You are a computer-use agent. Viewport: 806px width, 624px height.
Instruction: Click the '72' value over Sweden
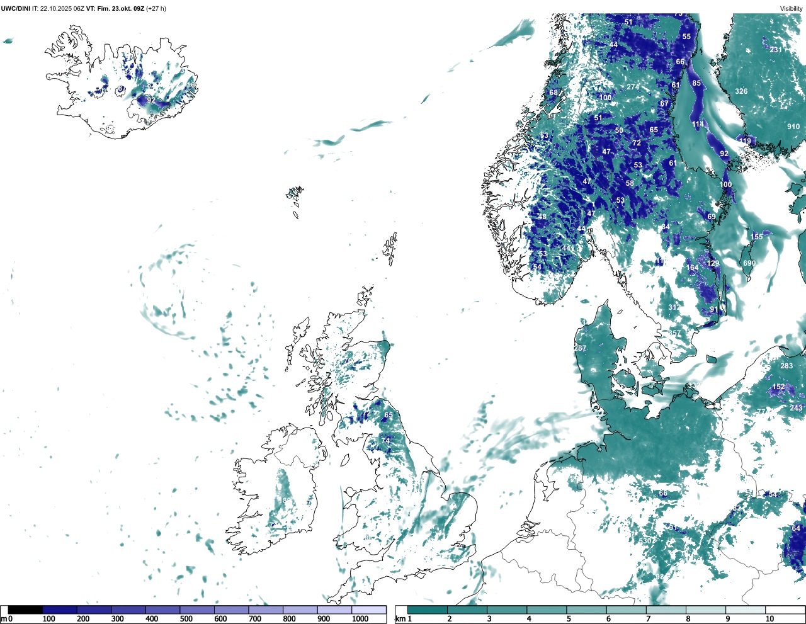click(x=637, y=143)
